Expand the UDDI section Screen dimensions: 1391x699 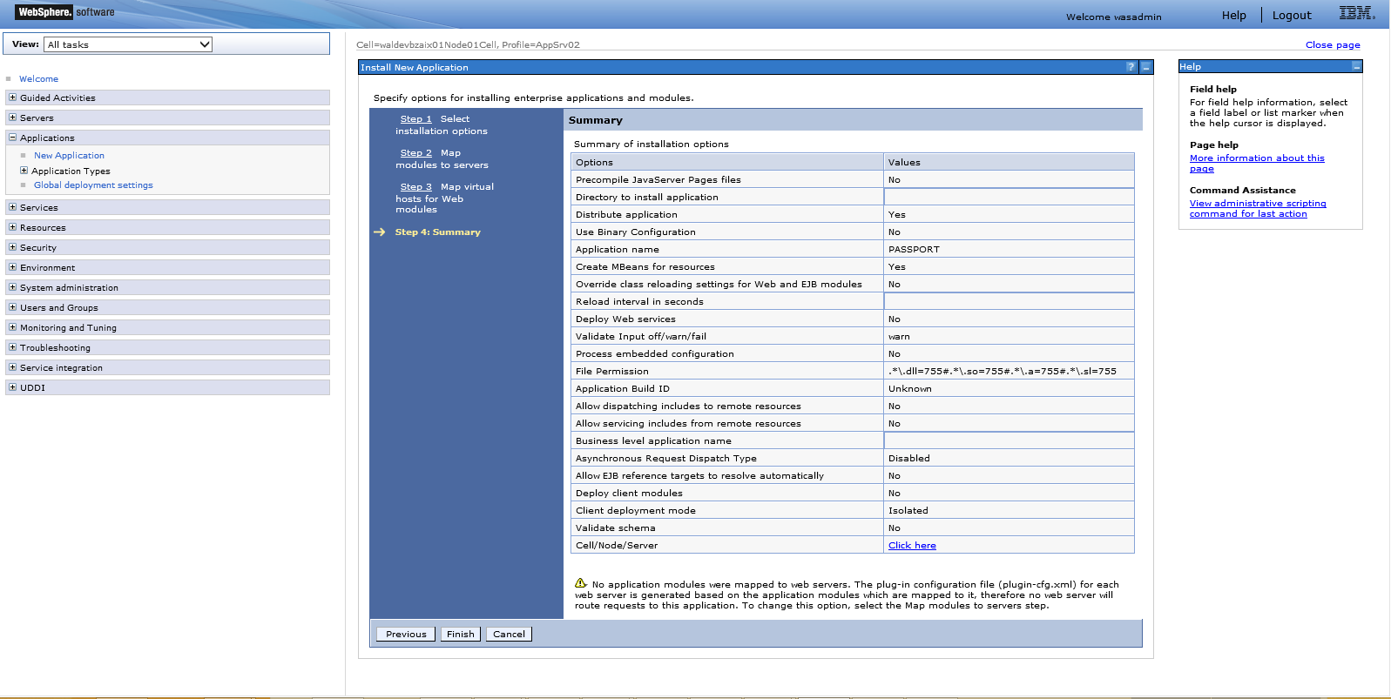12,387
